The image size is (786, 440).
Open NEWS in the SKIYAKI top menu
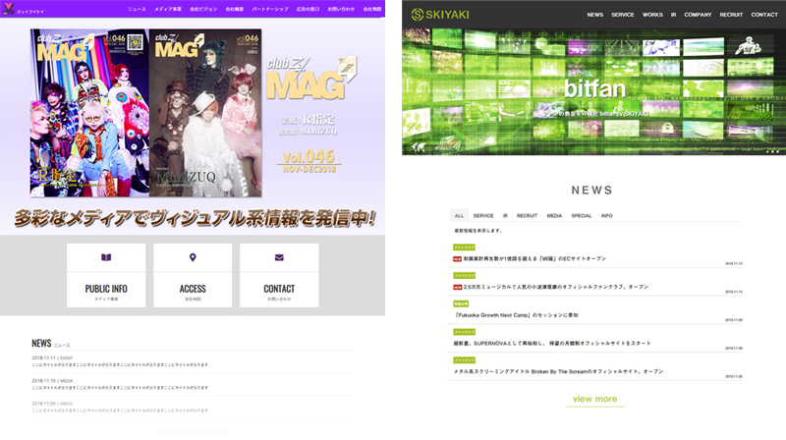pos(595,15)
